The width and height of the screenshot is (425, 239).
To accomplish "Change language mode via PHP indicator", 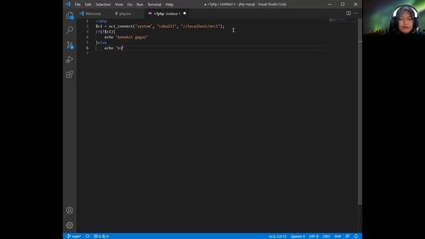I will (x=337, y=236).
